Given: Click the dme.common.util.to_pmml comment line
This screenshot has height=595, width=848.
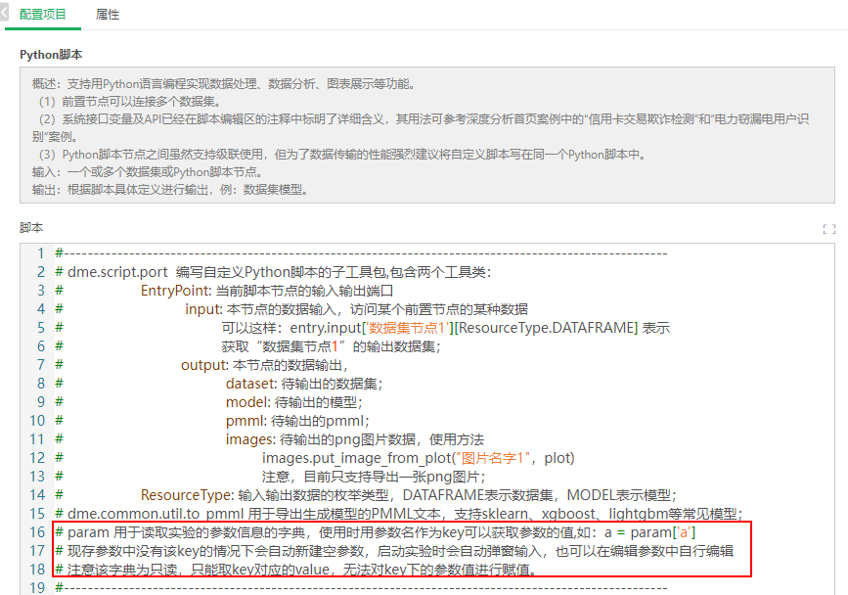Looking at the screenshot, I should [x=401, y=514].
